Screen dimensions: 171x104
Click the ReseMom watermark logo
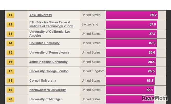coord(155,98)
